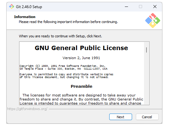Click the 'Version 2, June 1991' line
The image size is (169, 126).
click(81, 58)
